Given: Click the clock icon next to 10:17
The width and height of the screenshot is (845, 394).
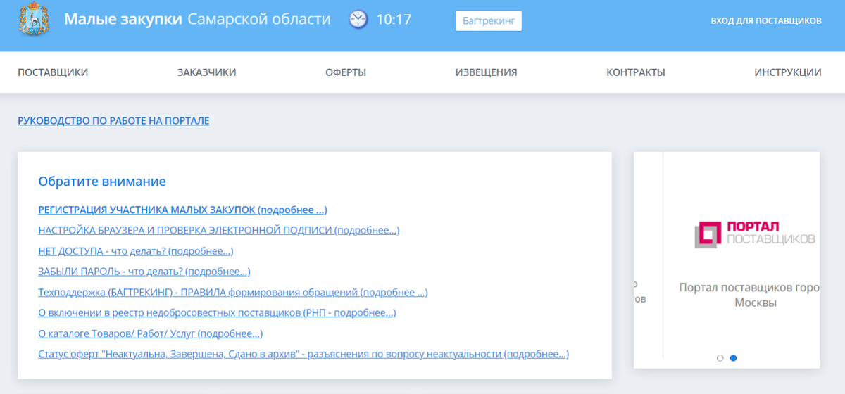Looking at the screenshot, I should tap(358, 19).
